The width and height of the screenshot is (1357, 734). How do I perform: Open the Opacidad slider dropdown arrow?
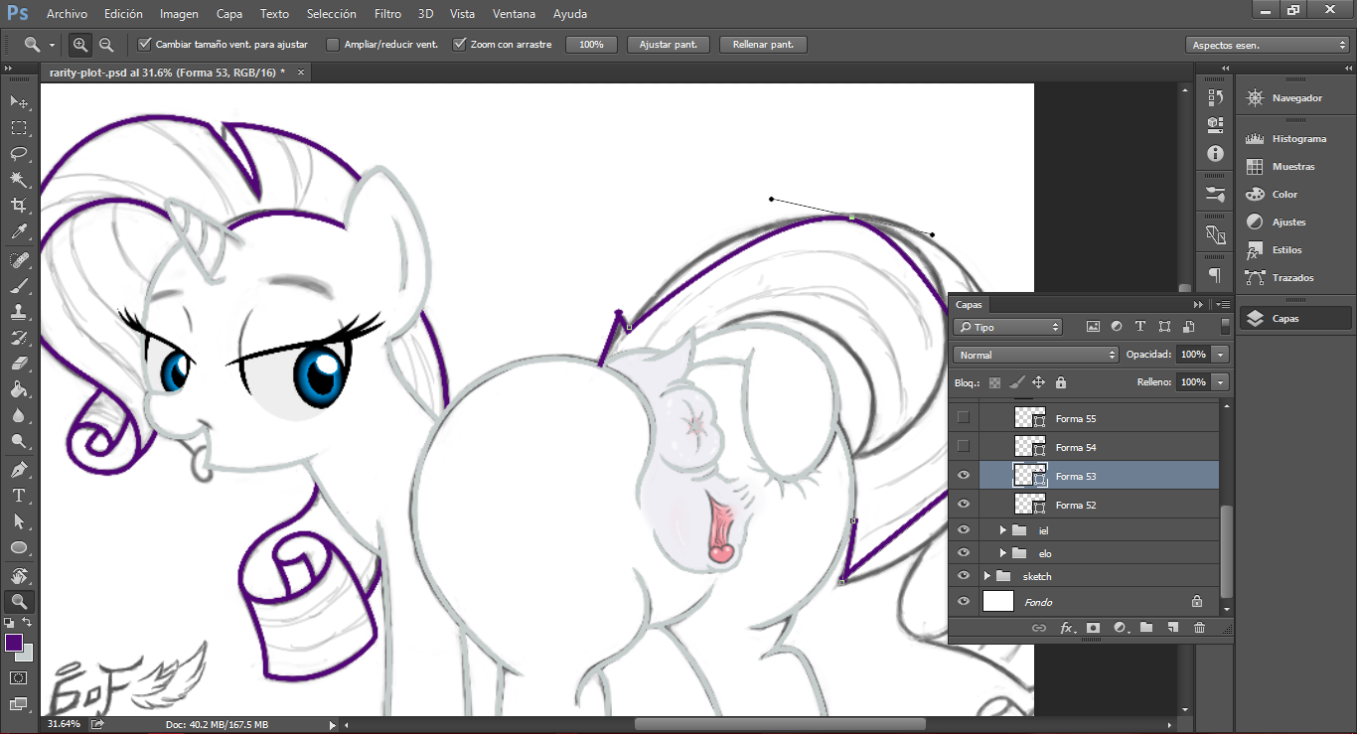(1221, 355)
